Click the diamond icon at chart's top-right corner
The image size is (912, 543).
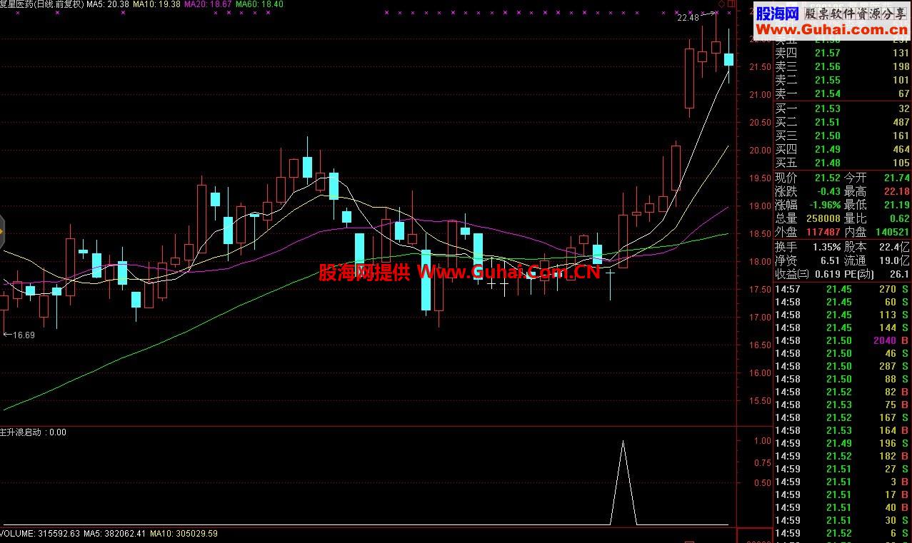point(721,4)
